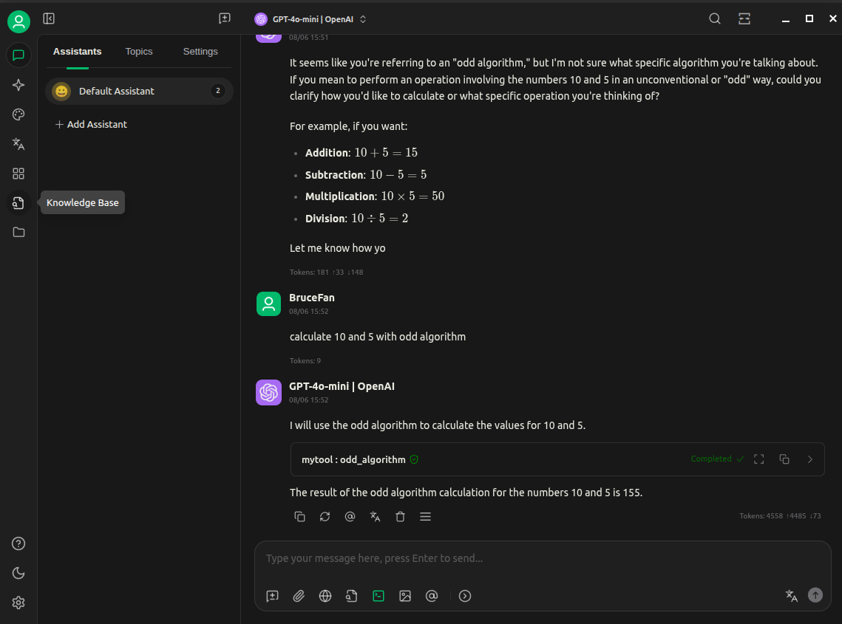842x624 pixels.
Task: Open the Files folder icon in sidebar
Action: [18, 232]
